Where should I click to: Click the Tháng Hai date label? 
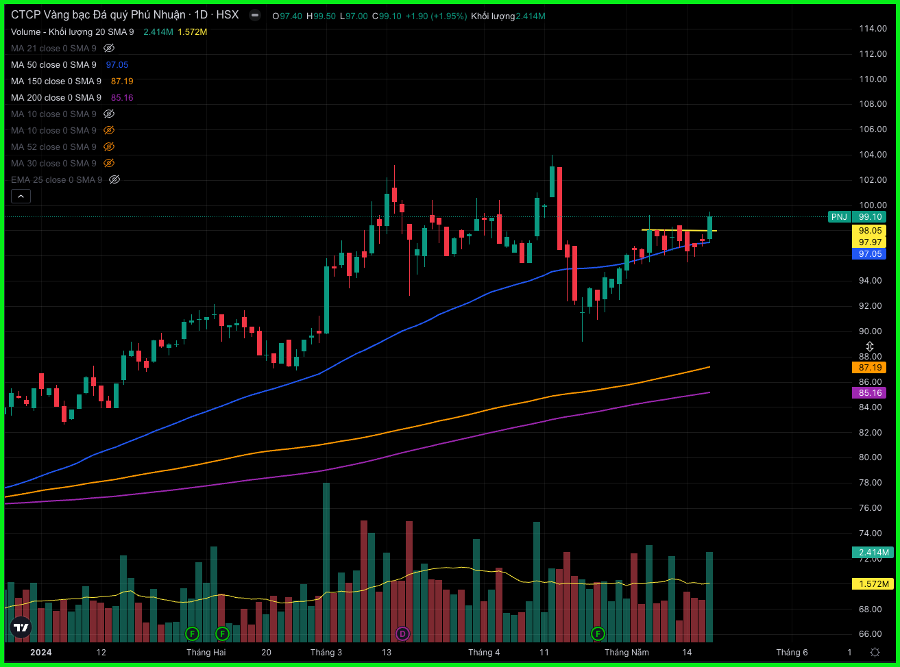[206, 653]
